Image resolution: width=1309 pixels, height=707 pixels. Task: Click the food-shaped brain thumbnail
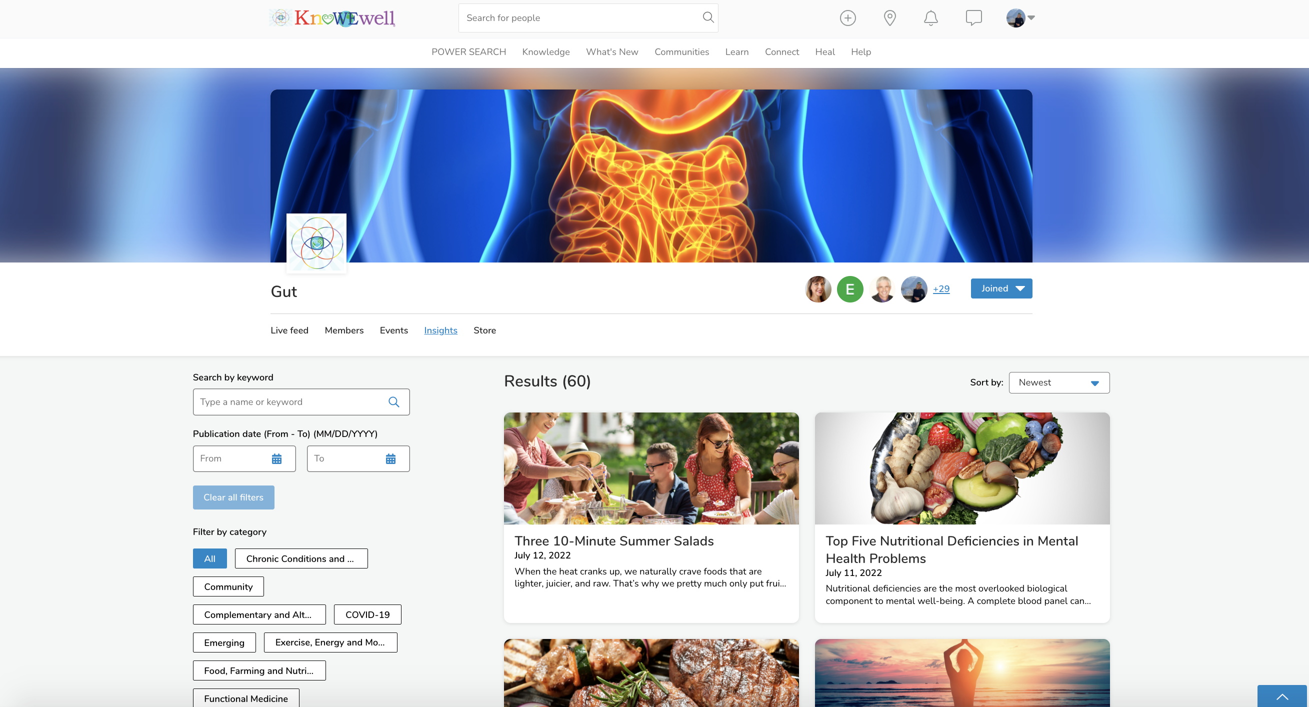tap(962, 468)
